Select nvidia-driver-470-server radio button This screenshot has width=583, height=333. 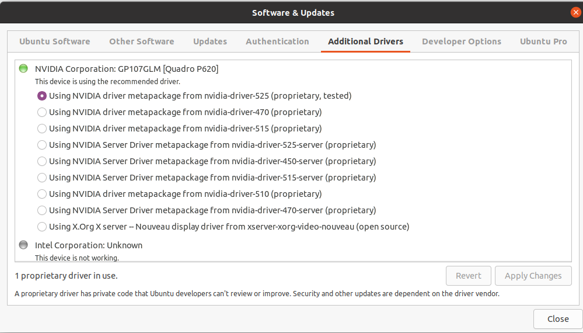click(x=42, y=210)
